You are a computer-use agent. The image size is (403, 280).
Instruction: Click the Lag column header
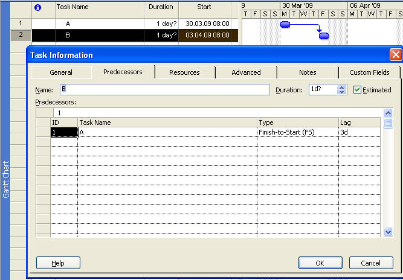359,122
